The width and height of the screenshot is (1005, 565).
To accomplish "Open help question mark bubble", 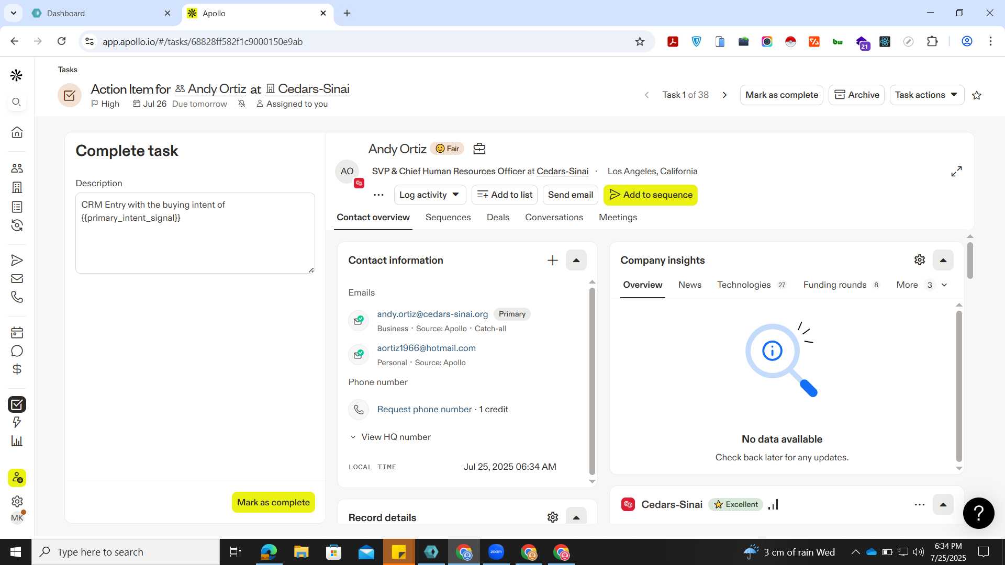I will pos(978,513).
